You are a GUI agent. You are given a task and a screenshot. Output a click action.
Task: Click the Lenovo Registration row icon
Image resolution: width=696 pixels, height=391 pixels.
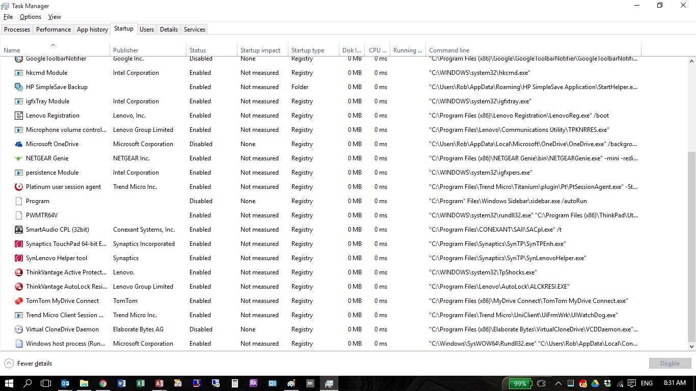tap(19, 116)
